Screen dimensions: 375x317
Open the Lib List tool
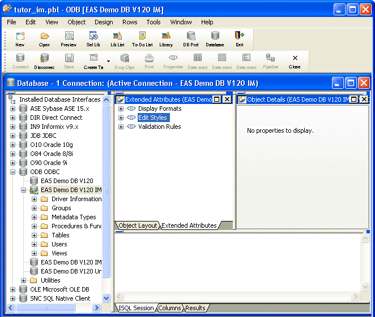pyautogui.click(x=117, y=39)
